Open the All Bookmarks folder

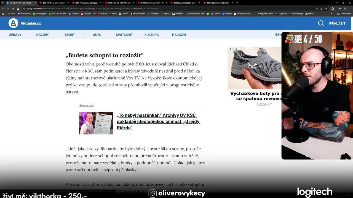pos(344,13)
